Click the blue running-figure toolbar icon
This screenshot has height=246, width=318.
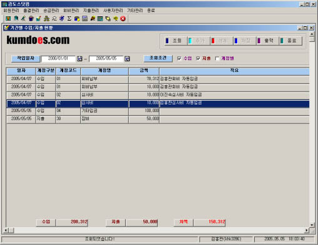[62, 19]
